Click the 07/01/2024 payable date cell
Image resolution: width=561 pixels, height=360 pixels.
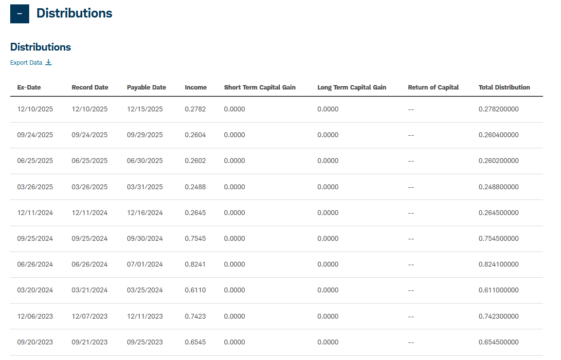(x=145, y=264)
